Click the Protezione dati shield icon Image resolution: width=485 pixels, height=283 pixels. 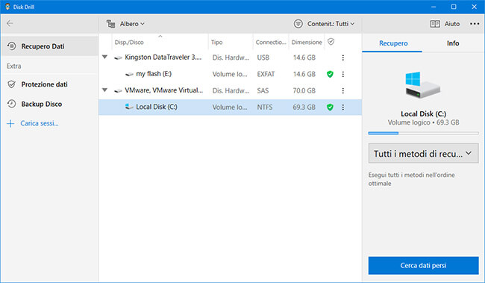(12, 84)
